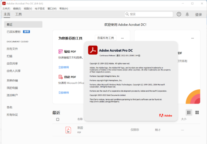Select 签名 in the sidebar

point(9,107)
